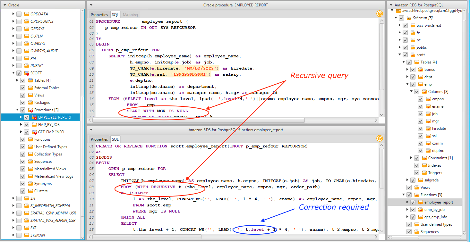The width and height of the screenshot is (470, 242).
Task: Click the bonus table icon
Action: (x=421, y=70)
